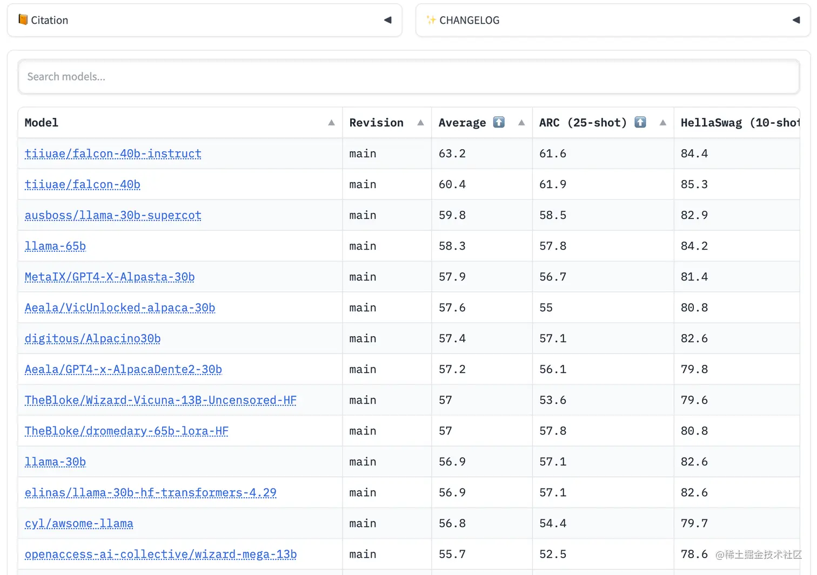The height and width of the screenshot is (575, 817).
Task: Open MetaIX/GPT4-X-Alpasta-30b model link
Action: click(110, 277)
